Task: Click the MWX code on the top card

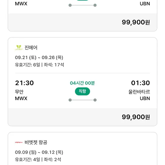Action: (21, 4)
